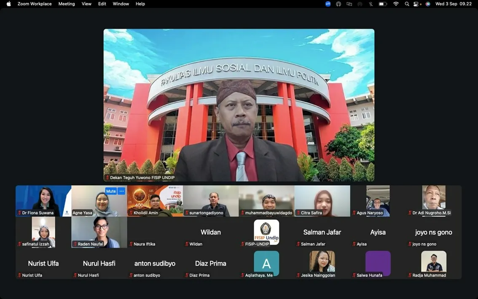Open the Window menu

tap(121, 4)
